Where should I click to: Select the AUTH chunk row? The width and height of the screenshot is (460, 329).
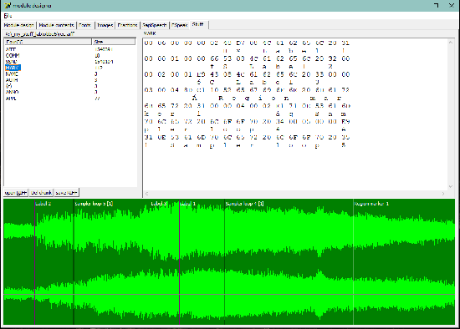(69, 80)
